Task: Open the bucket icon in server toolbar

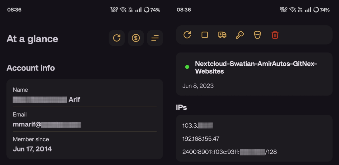Action: 257,35
